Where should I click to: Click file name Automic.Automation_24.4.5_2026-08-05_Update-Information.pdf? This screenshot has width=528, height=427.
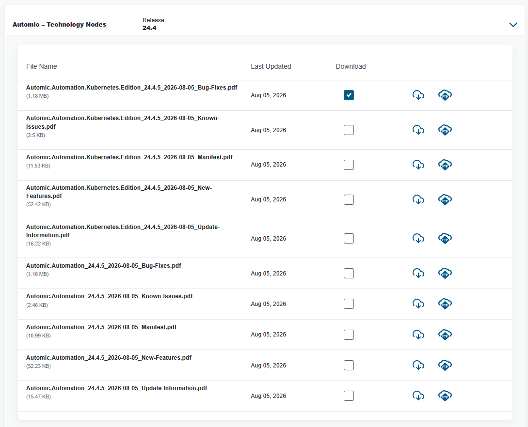click(x=116, y=388)
